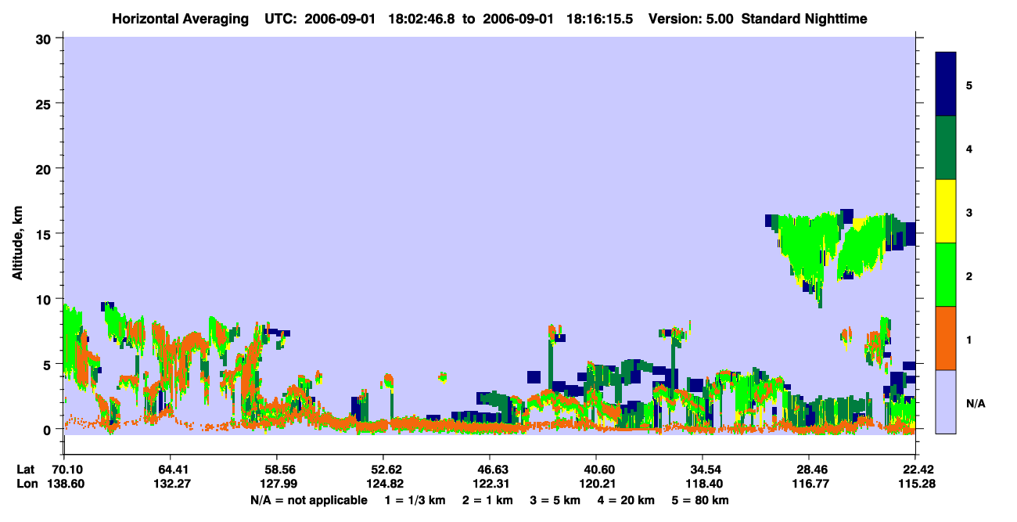This screenshot has height=522, width=1017.
Task: Click legend text '3 = 5 km'
Action: pyautogui.click(x=555, y=500)
